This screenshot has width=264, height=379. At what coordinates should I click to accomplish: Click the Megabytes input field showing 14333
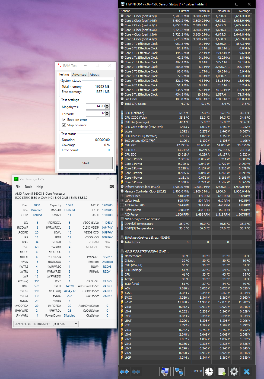(x=96, y=106)
